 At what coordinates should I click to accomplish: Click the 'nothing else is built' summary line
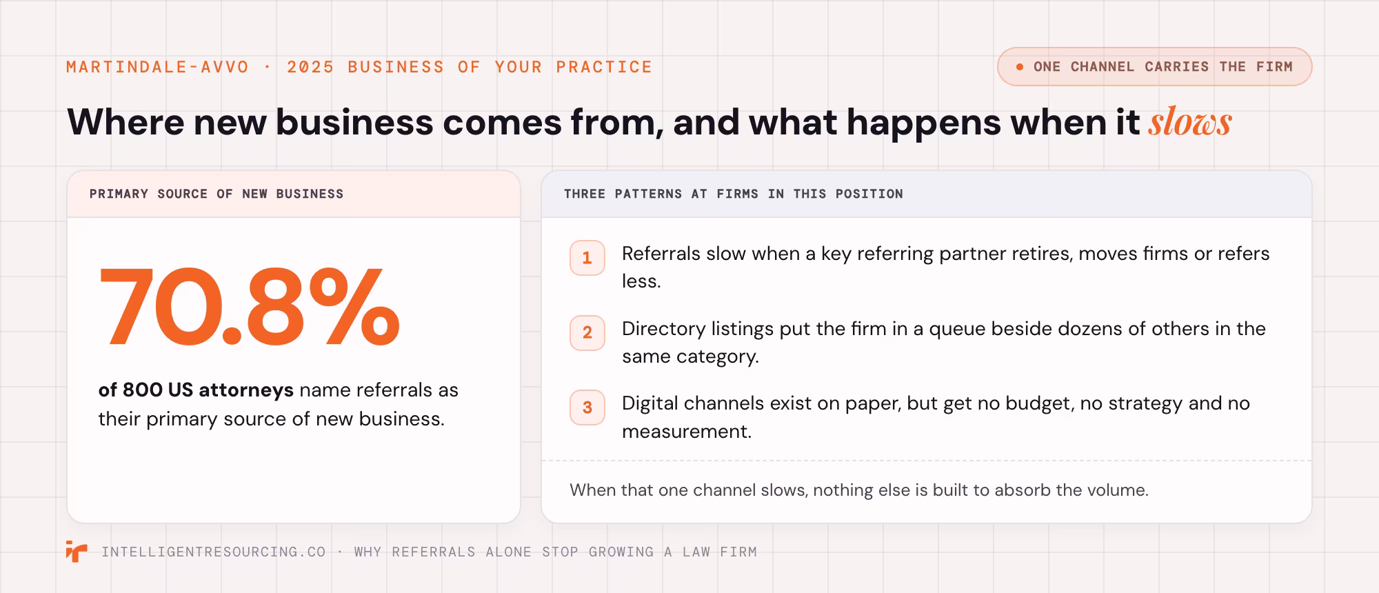[859, 490]
